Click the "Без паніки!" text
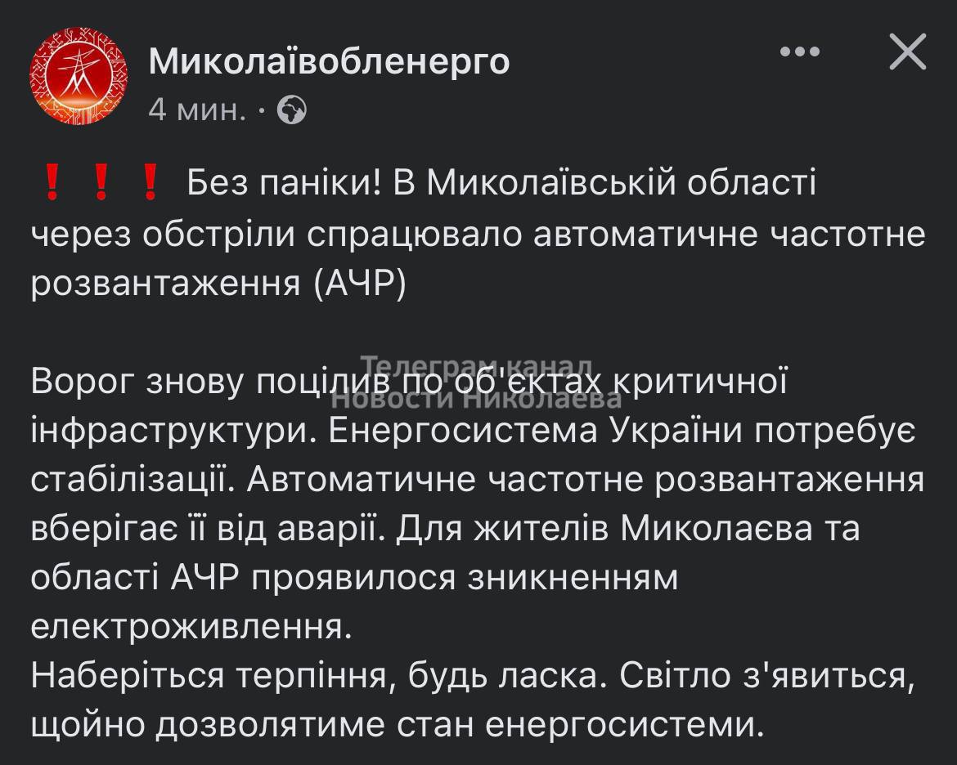 [x=285, y=184]
